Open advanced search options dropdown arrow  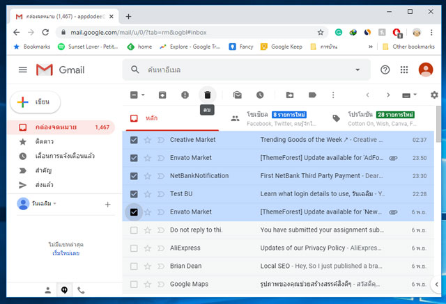[x=357, y=70]
